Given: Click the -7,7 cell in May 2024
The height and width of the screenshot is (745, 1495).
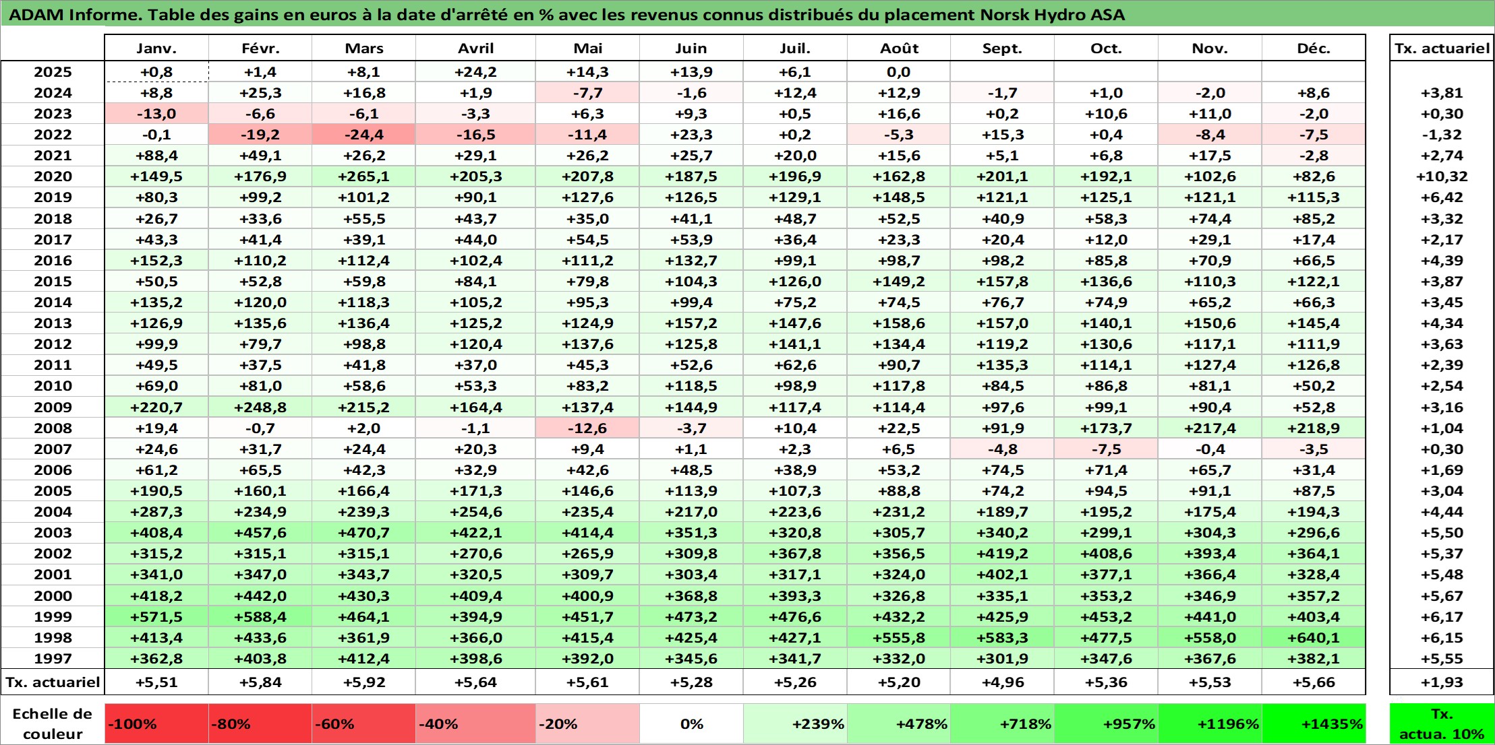Looking at the screenshot, I should click(x=588, y=93).
